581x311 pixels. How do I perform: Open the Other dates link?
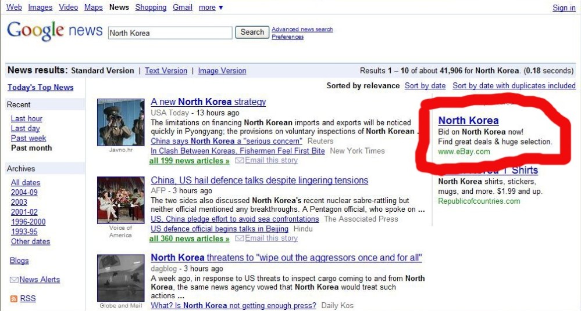[x=30, y=241]
